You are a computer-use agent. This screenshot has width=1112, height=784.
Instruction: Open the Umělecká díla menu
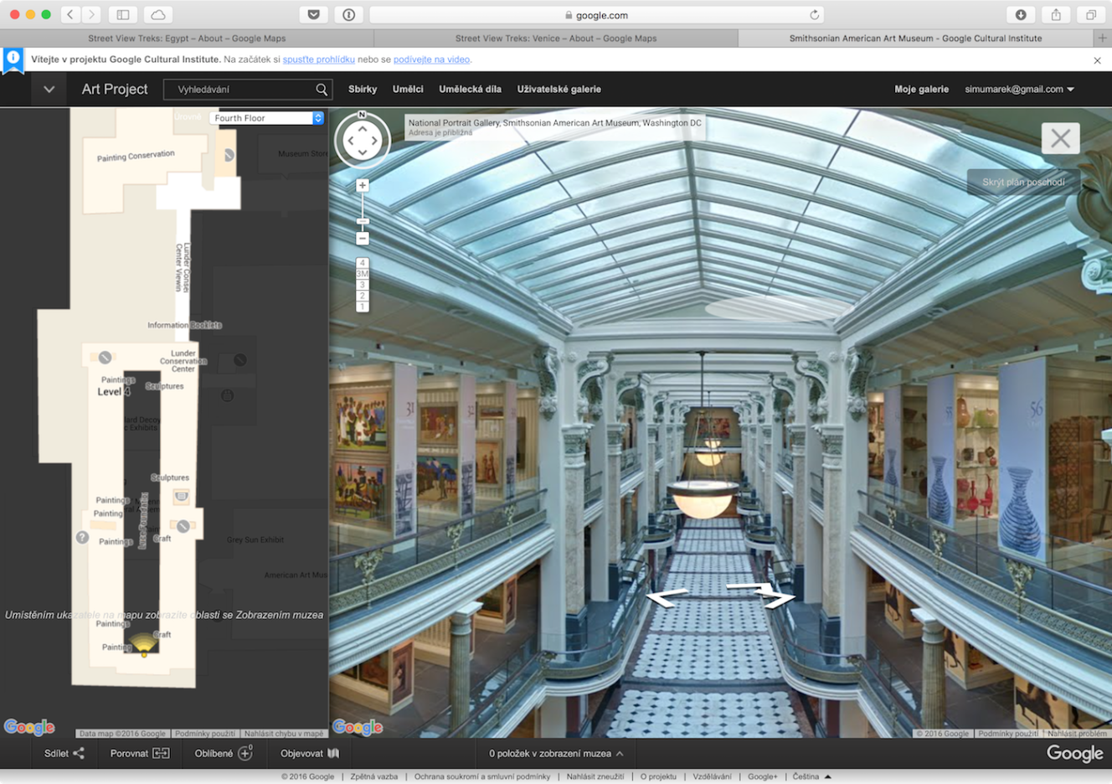point(470,89)
